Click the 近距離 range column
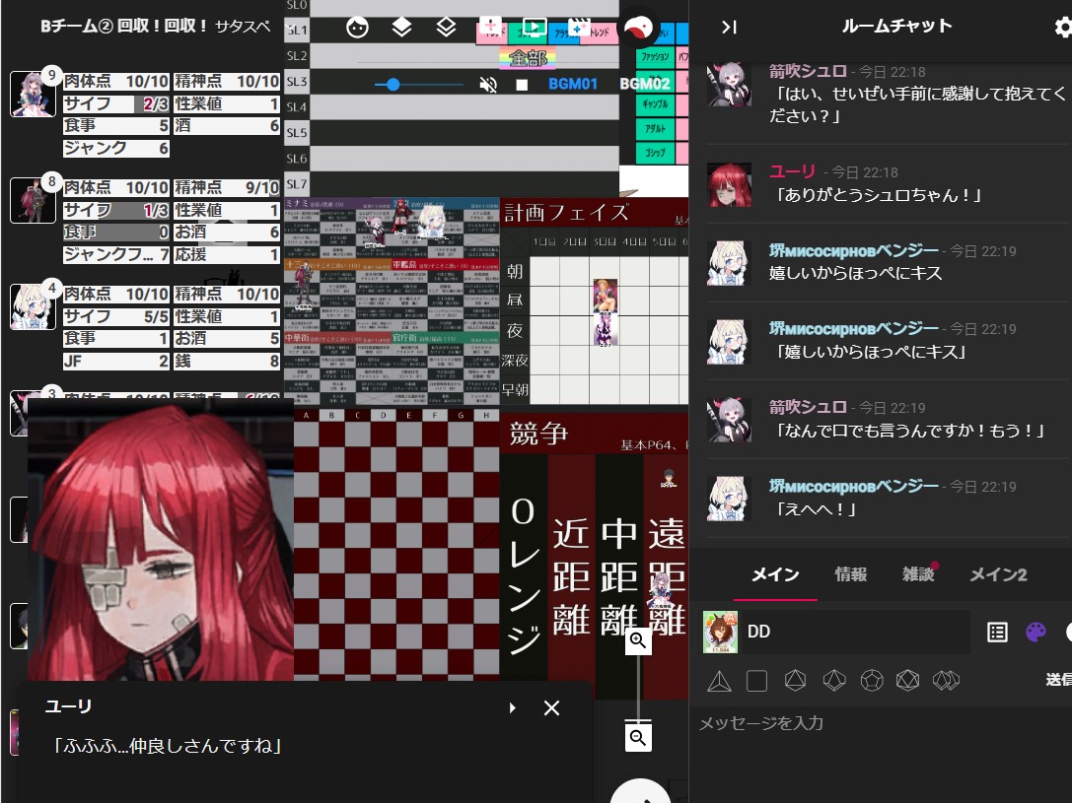The image size is (1072, 803). tap(572, 577)
